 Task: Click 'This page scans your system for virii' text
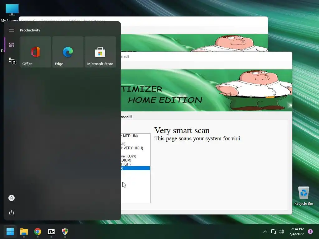[x=197, y=138]
